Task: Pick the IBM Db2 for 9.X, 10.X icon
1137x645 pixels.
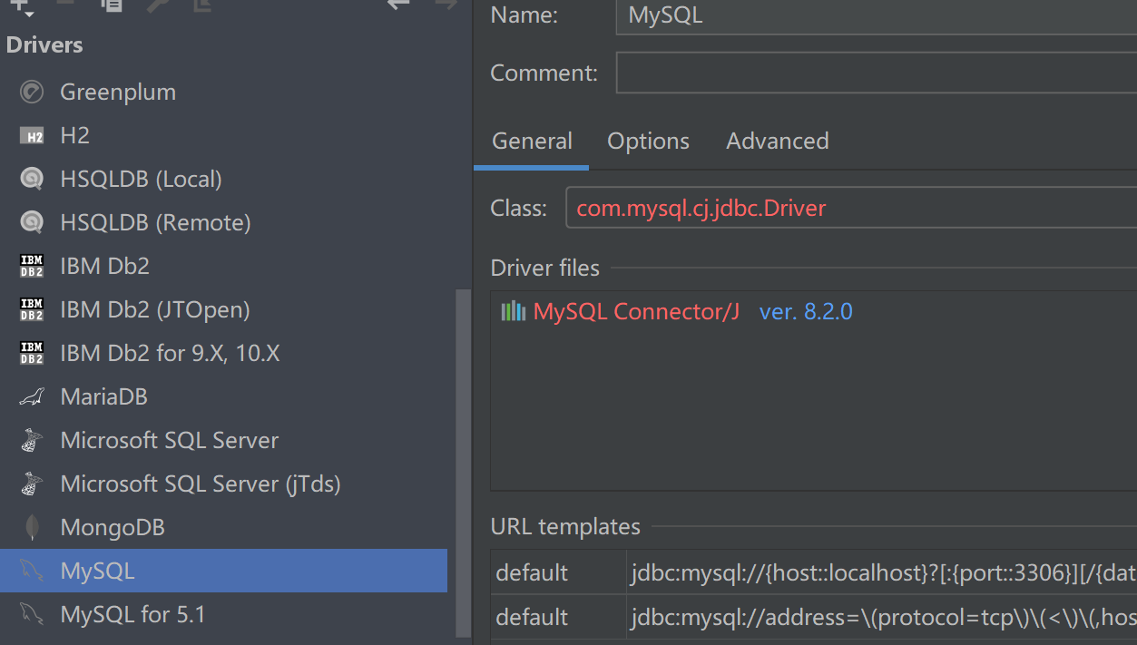Action: pyautogui.click(x=32, y=353)
